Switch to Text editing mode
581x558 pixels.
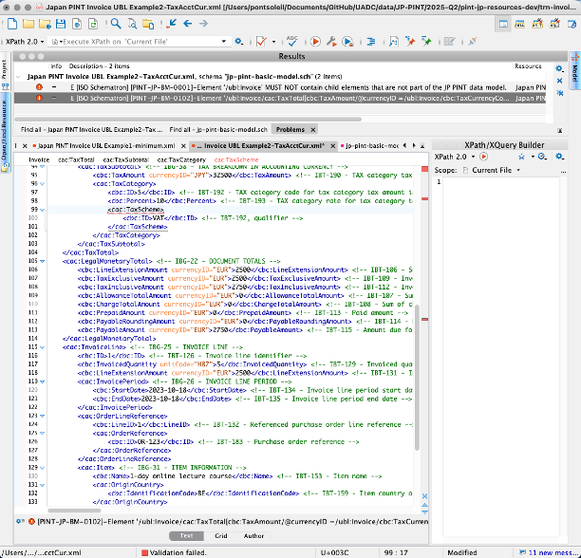(x=186, y=536)
